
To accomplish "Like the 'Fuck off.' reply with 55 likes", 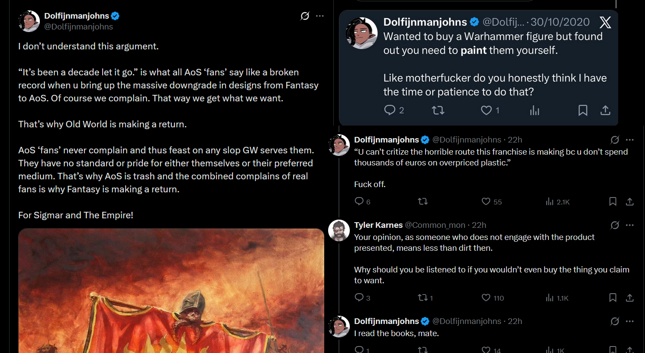I will (486, 201).
